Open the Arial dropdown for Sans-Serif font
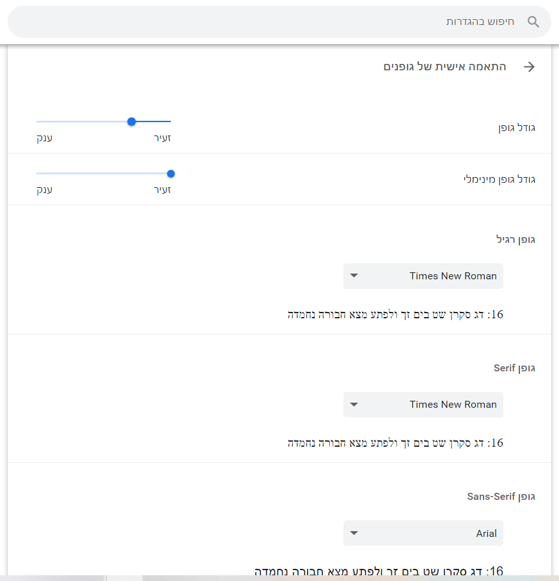The height and width of the screenshot is (581, 559). click(423, 533)
